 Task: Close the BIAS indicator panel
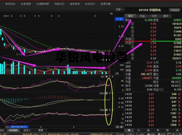[113, 110]
